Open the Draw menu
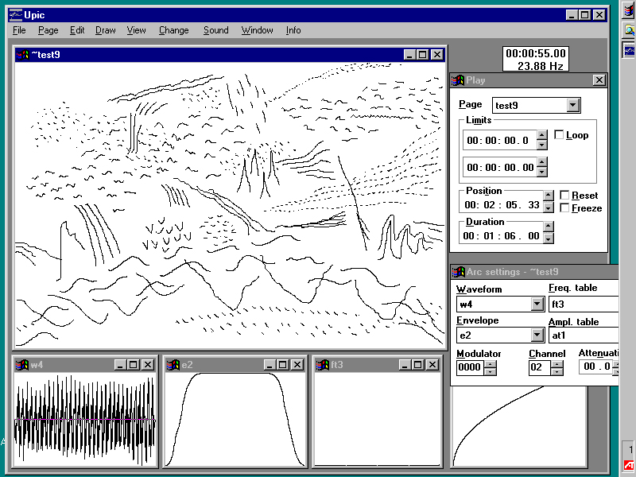Viewport: 636px width, 477px height. (106, 30)
